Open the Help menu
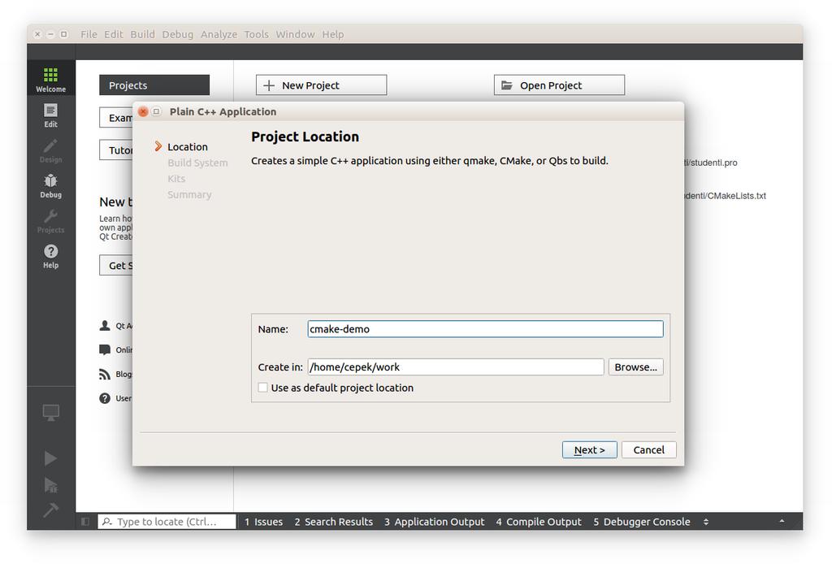Screen dimensions: 832x564 click(332, 34)
